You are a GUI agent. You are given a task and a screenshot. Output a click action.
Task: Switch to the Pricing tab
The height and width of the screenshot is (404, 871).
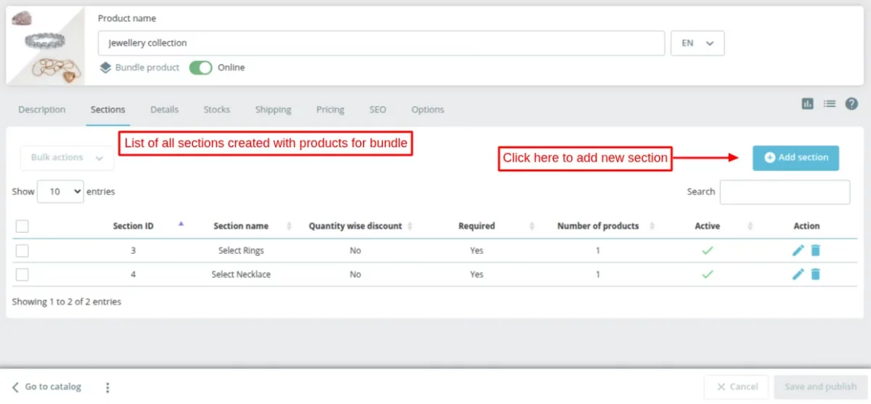(330, 110)
